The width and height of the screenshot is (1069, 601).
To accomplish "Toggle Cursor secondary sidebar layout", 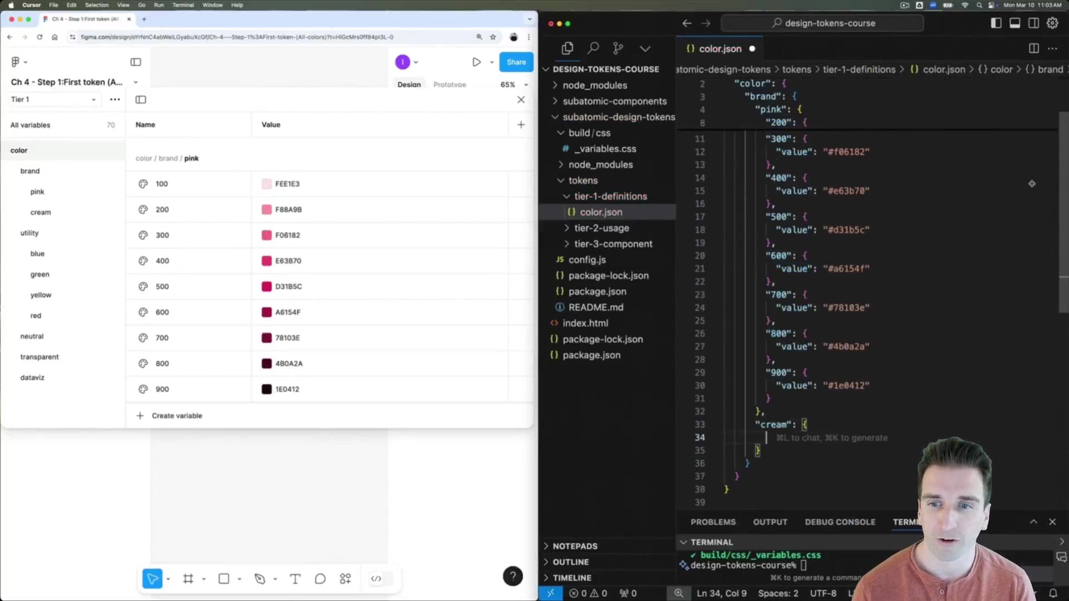I will coord(1033,23).
